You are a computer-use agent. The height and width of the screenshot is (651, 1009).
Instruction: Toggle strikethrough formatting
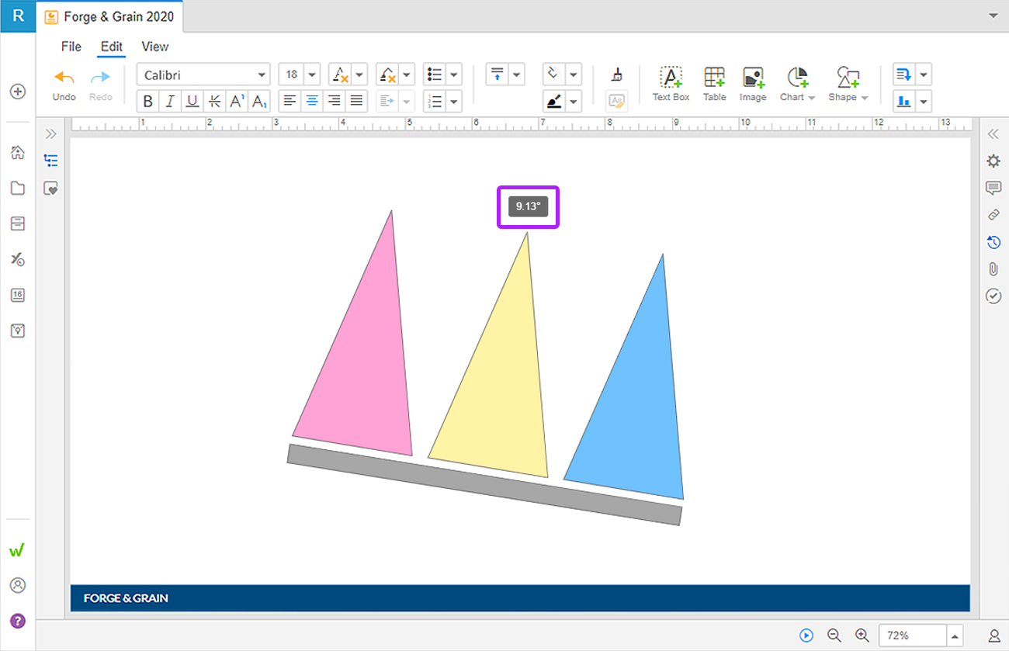pyautogui.click(x=215, y=101)
